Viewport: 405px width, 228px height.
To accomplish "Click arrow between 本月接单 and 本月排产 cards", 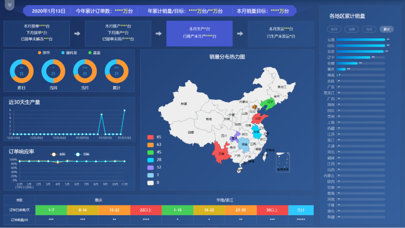I will [77, 34].
